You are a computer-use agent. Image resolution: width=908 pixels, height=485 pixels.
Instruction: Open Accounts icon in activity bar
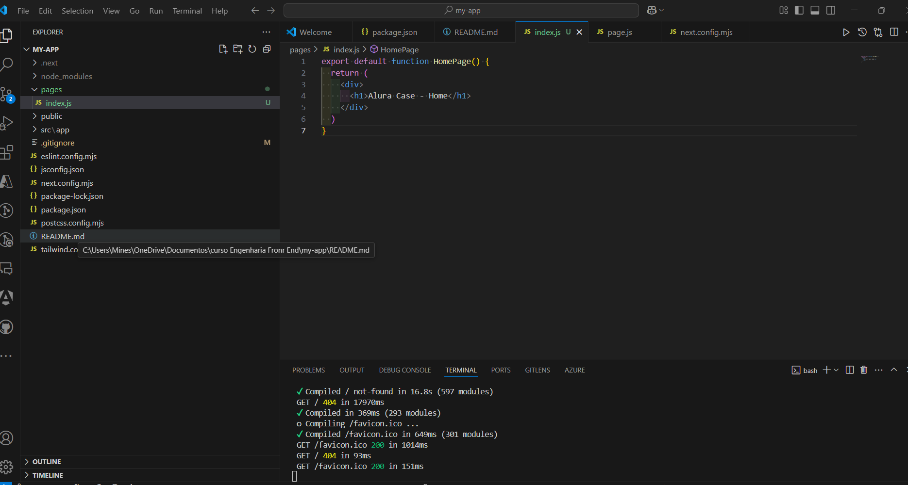(6, 438)
